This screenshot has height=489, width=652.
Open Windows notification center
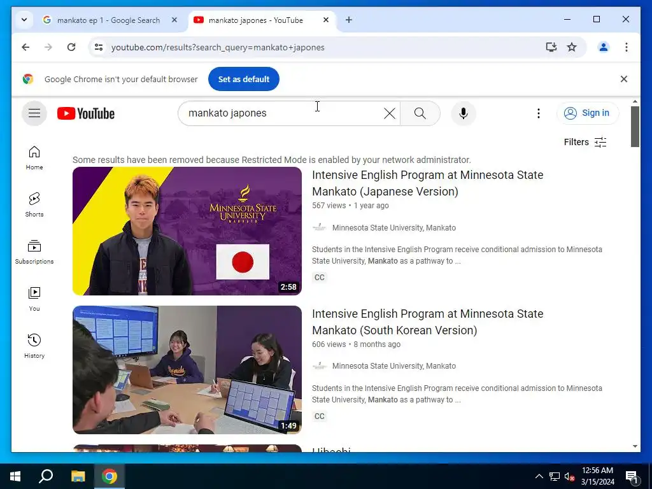point(631,476)
